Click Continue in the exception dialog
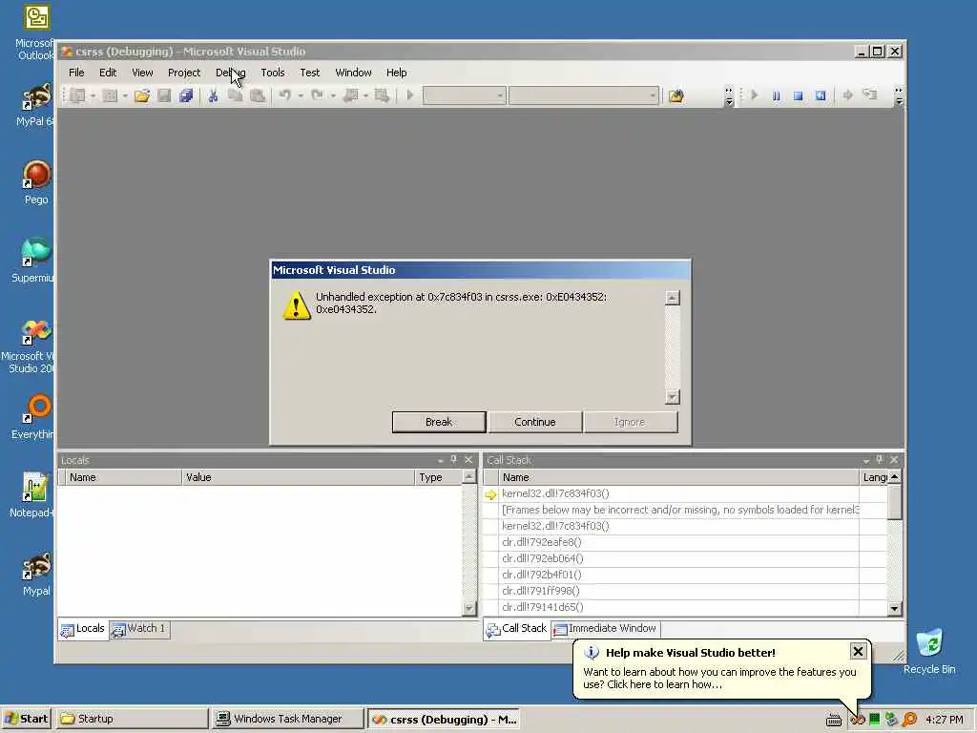The width and height of the screenshot is (977, 733). (x=534, y=422)
